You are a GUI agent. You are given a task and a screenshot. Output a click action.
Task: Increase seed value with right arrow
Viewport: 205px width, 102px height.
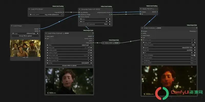click(x=110, y=22)
